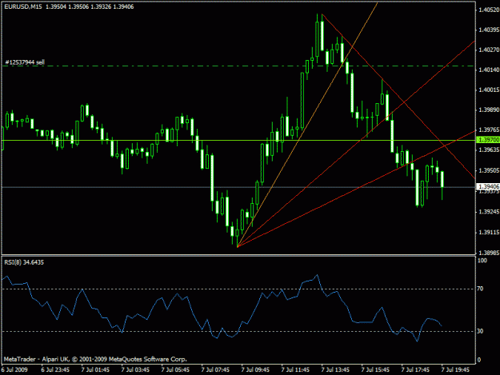Click the 6 Jul 2009 date label
This screenshot has height=375, width=500.
pyautogui.click(x=14, y=369)
